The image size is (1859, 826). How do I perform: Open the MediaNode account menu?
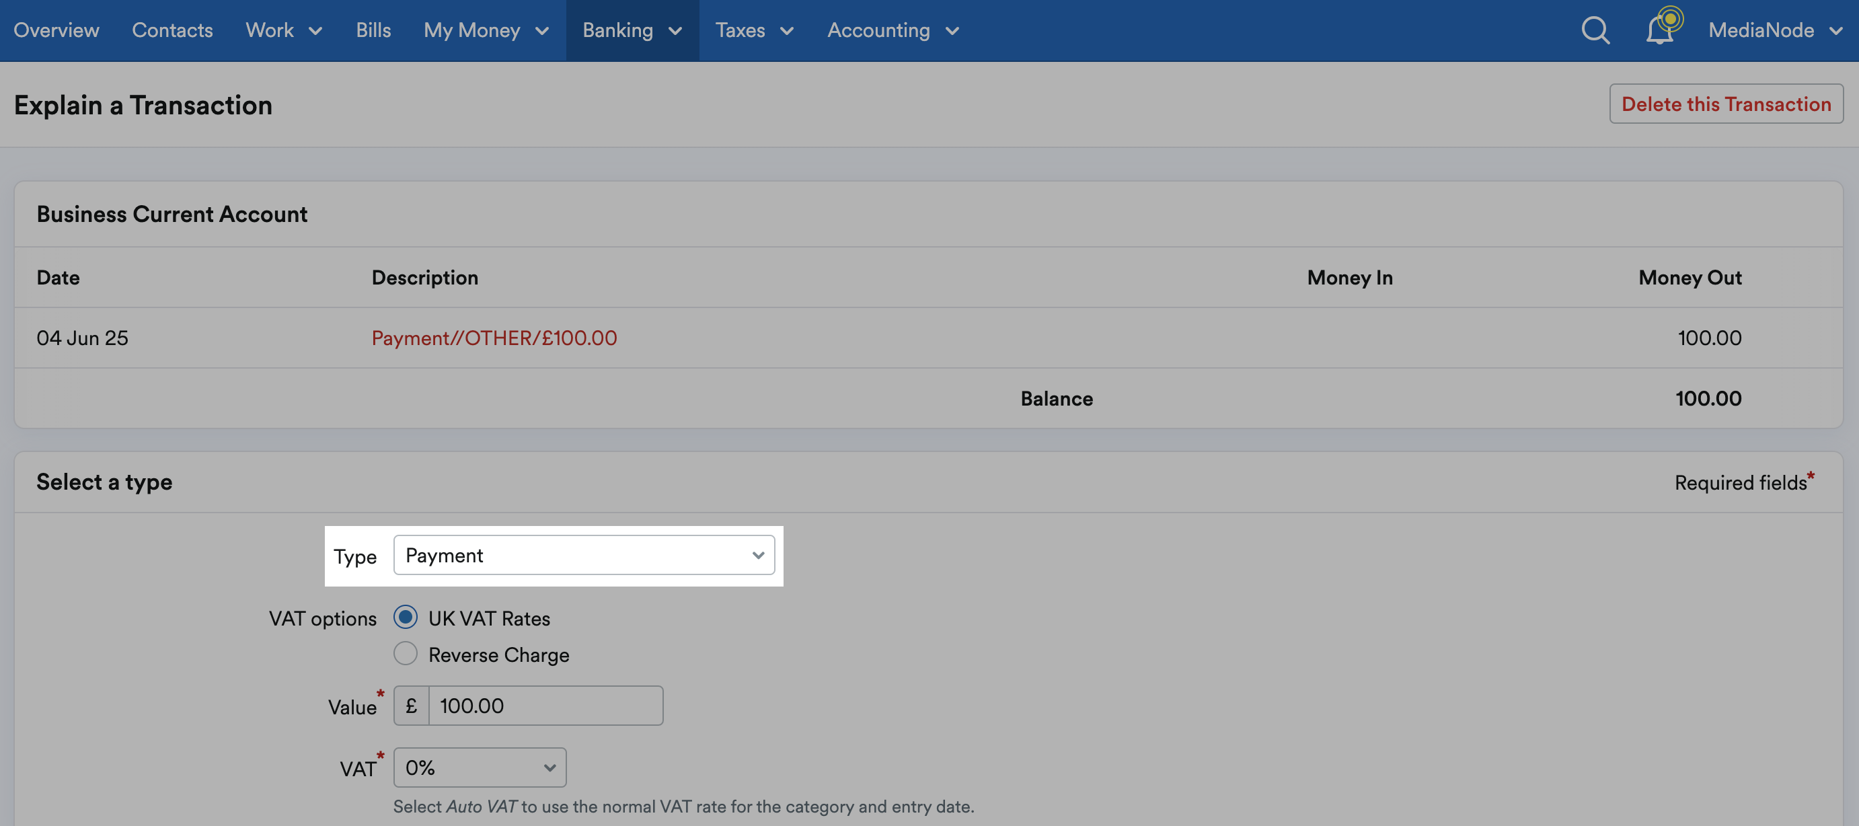click(1776, 30)
